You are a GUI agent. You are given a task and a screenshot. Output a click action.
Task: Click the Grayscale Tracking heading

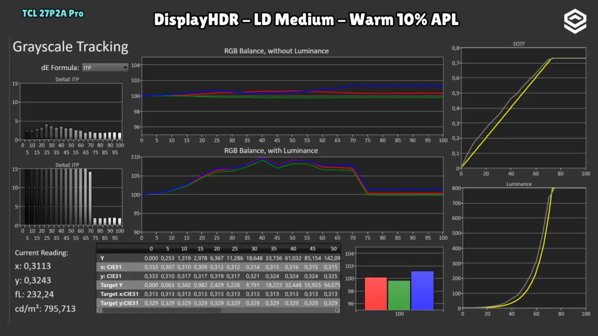point(71,47)
